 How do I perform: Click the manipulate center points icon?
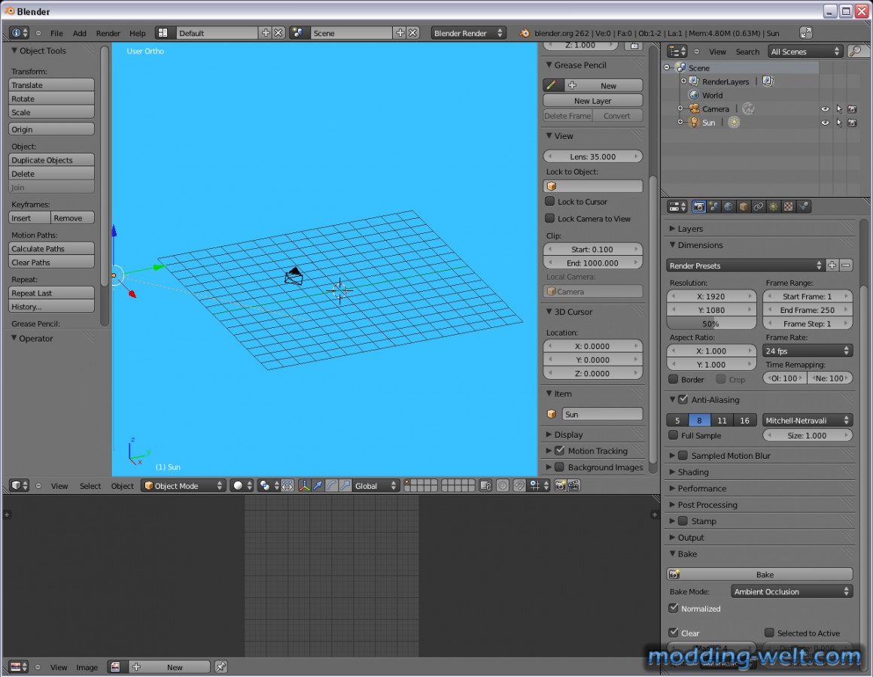(287, 486)
